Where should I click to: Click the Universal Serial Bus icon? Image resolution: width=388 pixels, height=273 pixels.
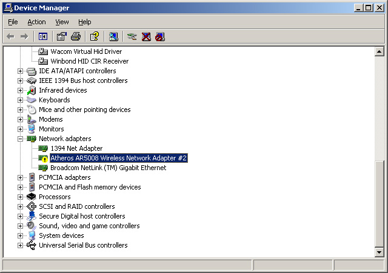tap(32, 245)
